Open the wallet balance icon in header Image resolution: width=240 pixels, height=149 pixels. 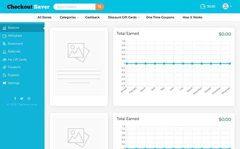click(x=203, y=7)
